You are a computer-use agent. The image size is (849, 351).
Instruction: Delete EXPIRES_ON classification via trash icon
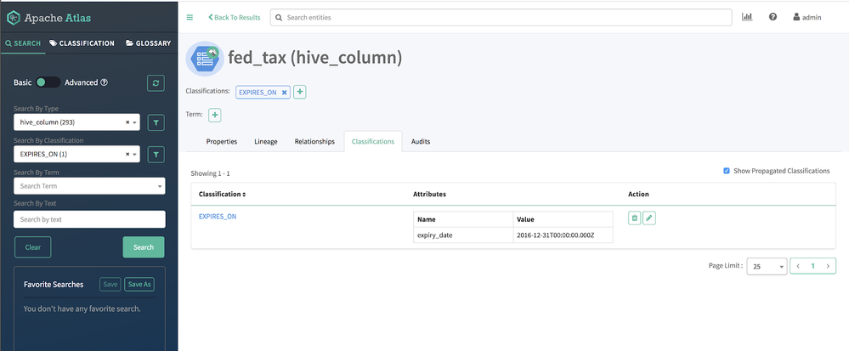[635, 218]
